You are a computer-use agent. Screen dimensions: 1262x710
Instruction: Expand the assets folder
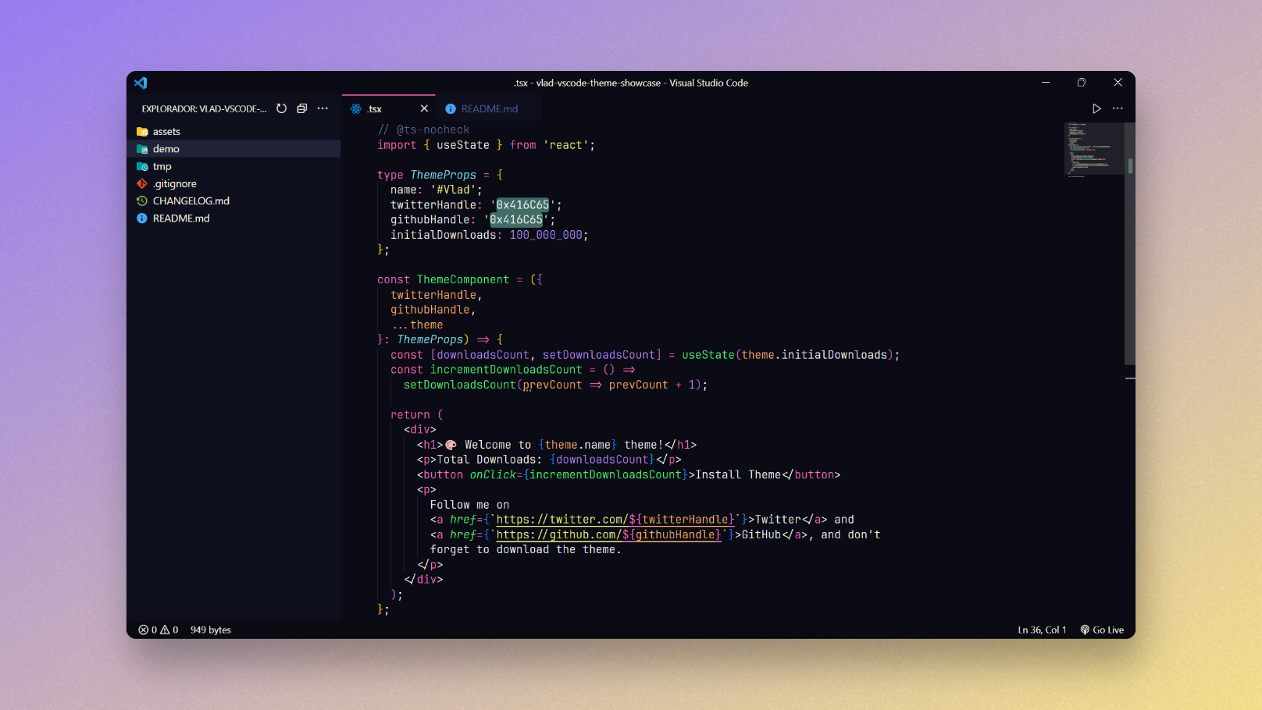click(x=234, y=131)
